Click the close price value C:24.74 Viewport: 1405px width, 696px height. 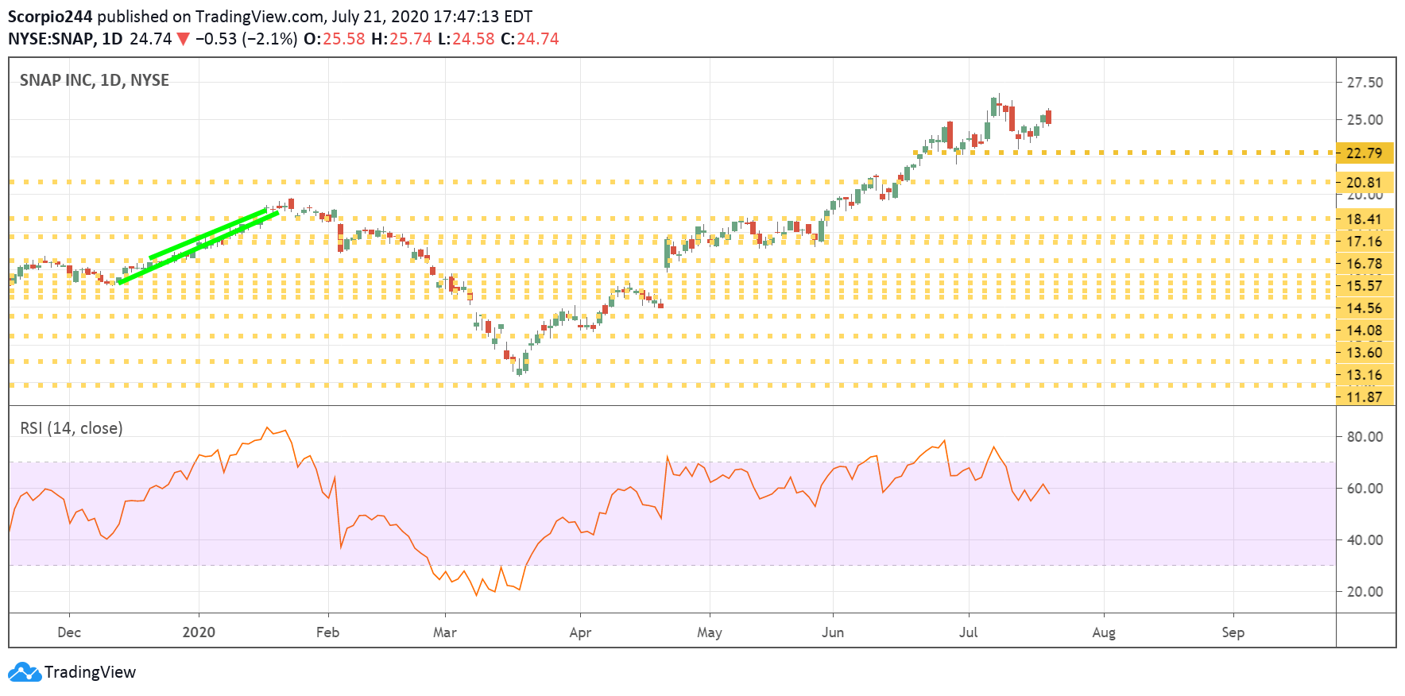click(530, 39)
